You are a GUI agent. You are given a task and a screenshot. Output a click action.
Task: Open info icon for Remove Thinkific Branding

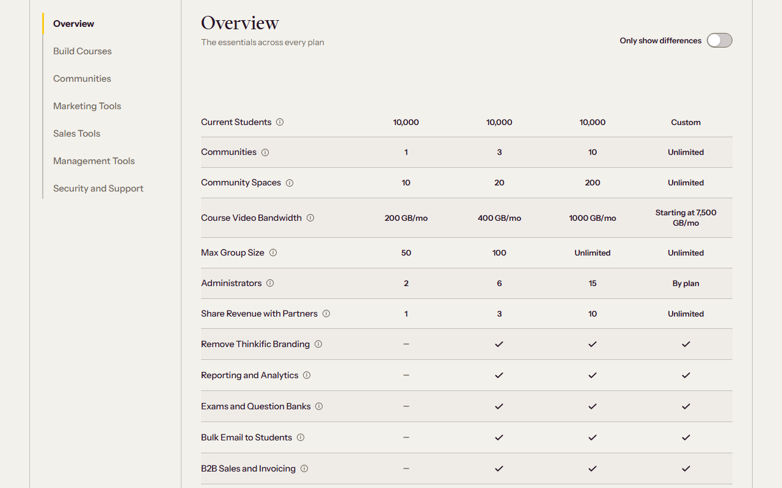click(x=318, y=344)
